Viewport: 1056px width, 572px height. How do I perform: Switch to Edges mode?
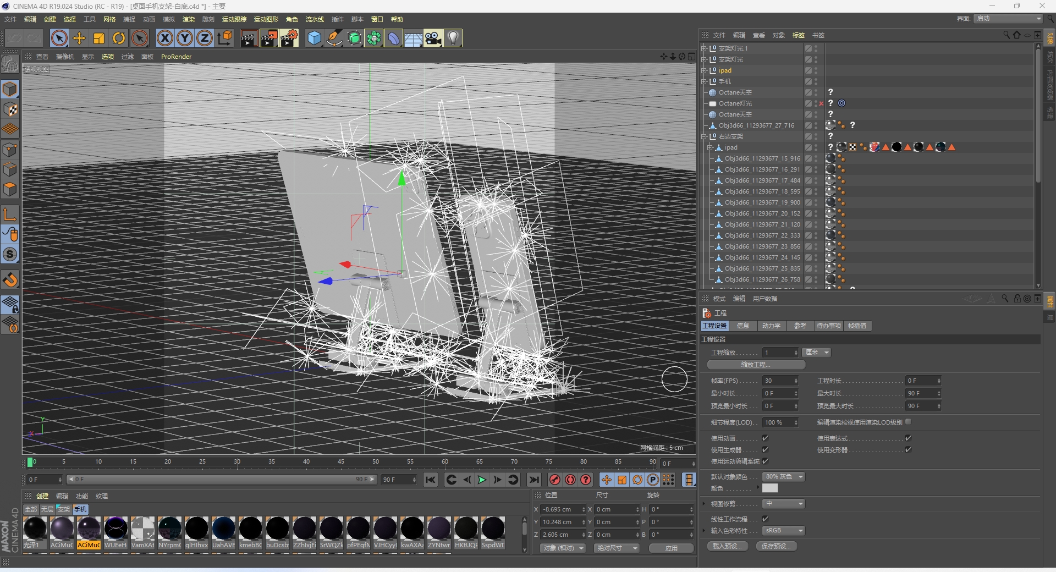[10, 169]
